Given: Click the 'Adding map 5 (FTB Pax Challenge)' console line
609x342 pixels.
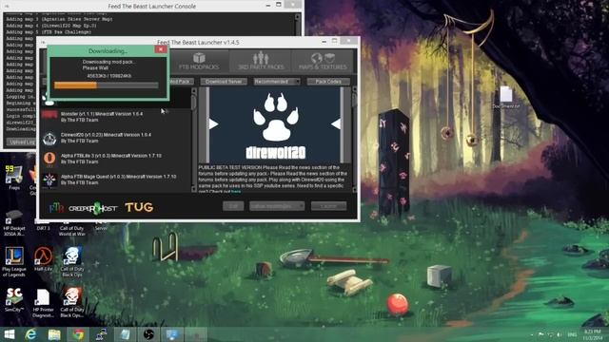Looking at the screenshot, I should (49, 32).
